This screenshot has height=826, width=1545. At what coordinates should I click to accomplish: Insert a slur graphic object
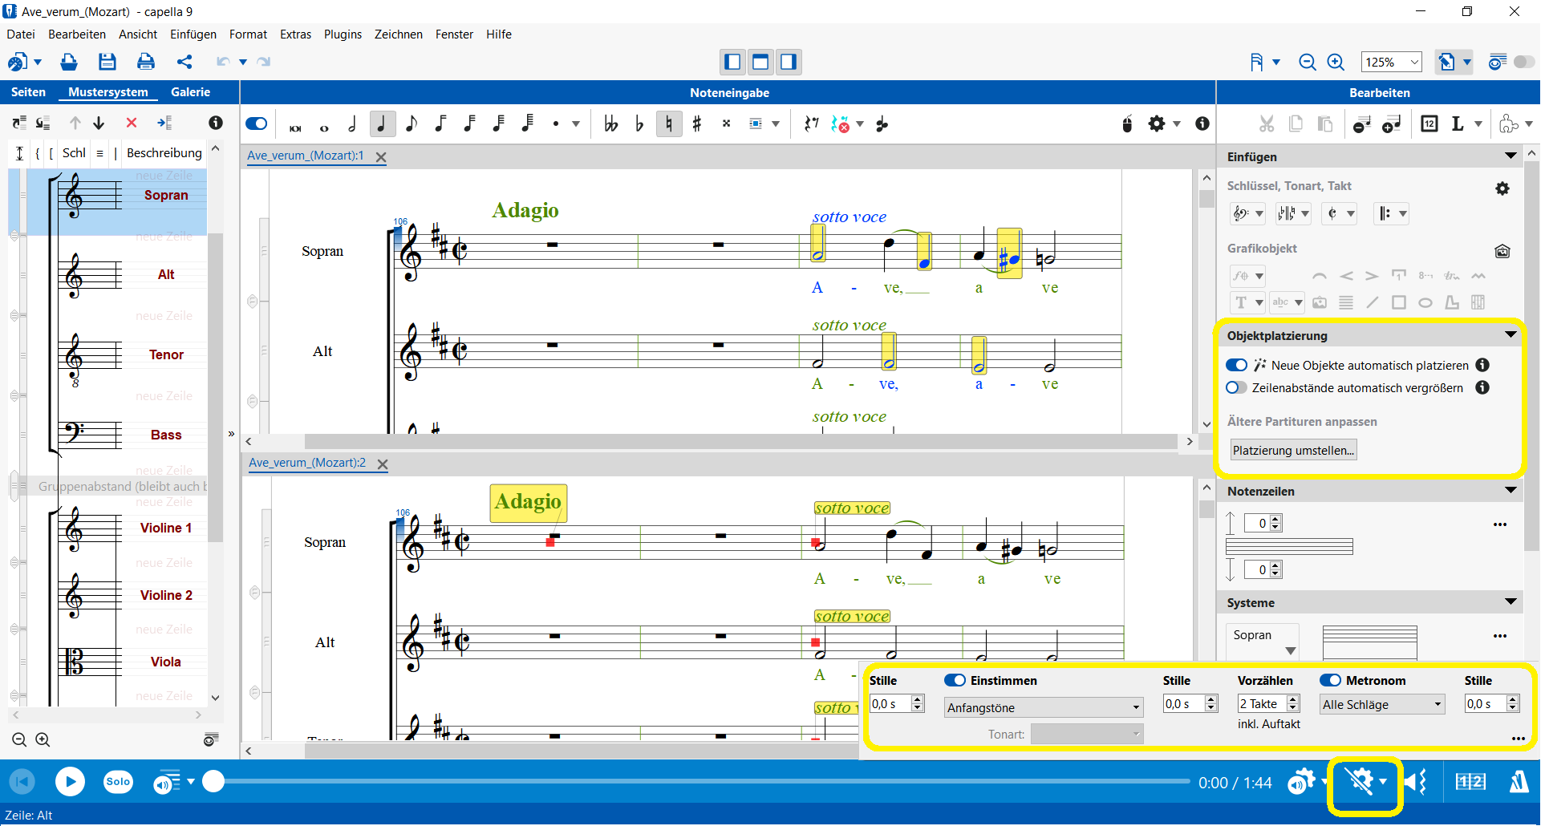pos(1320,276)
